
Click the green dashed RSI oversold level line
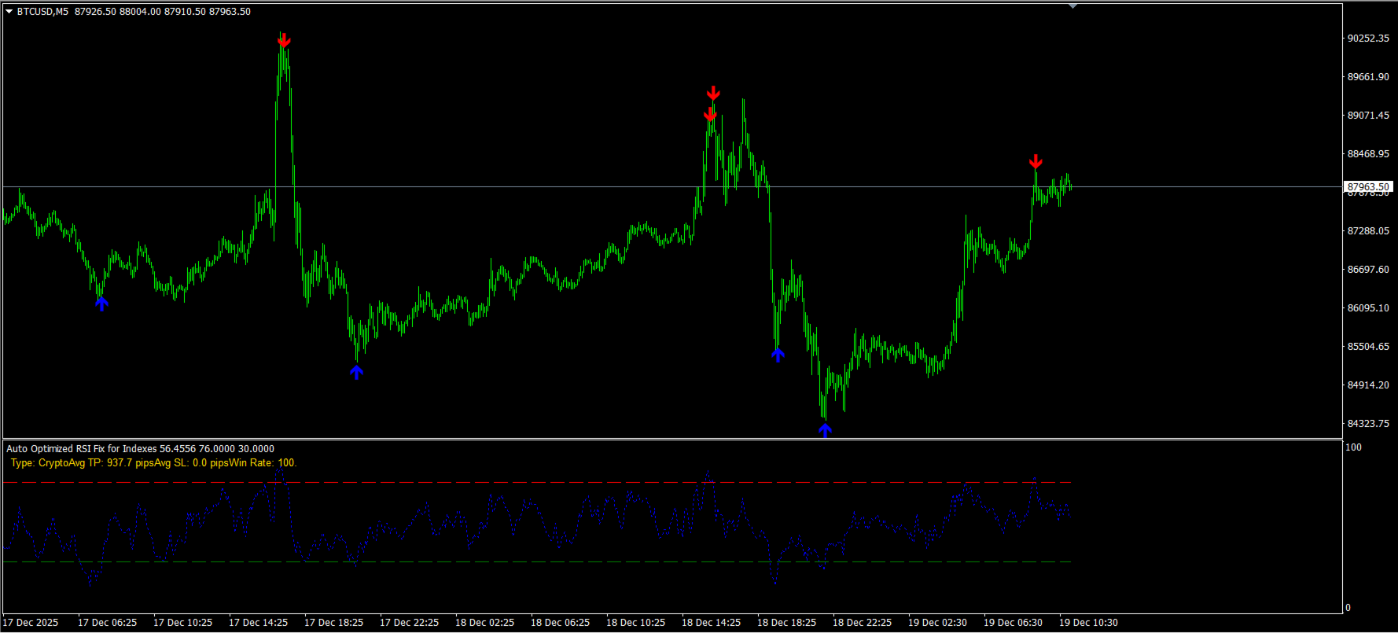(x=537, y=561)
